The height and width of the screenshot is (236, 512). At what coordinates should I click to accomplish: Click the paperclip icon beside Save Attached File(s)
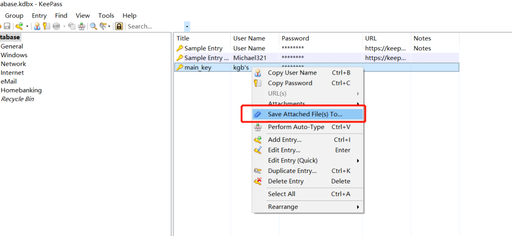[x=258, y=114]
